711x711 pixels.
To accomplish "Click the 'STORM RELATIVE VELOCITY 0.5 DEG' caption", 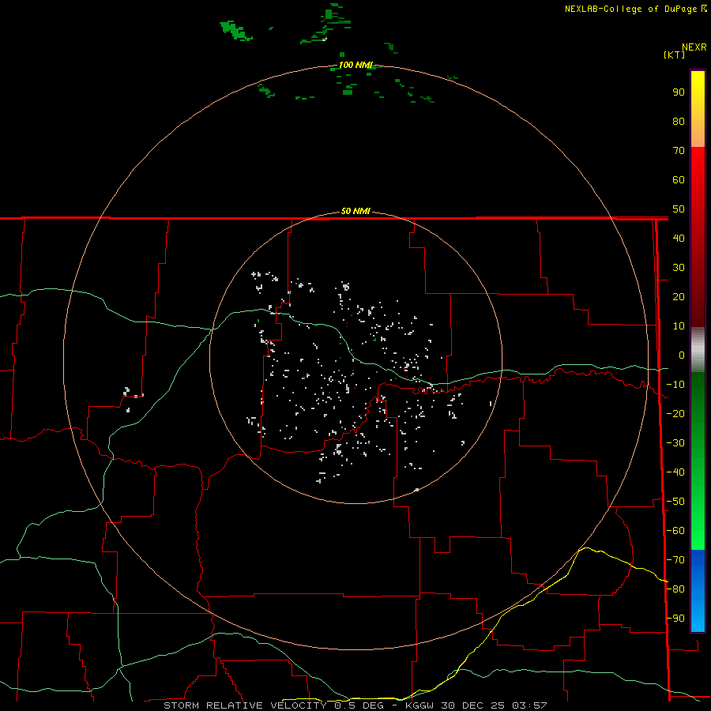I will pos(273,705).
